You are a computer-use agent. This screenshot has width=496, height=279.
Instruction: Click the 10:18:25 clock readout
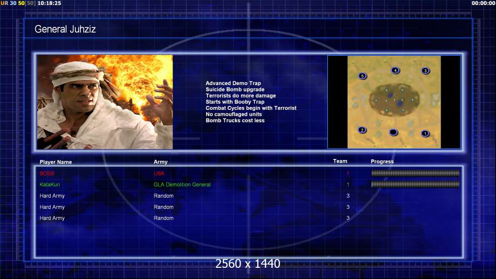pyautogui.click(x=49, y=3)
